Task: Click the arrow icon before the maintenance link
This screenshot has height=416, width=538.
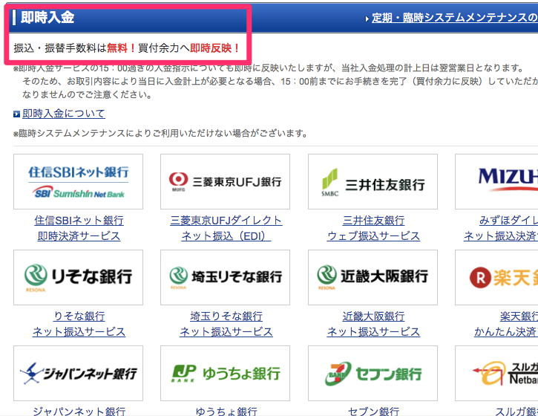Action: click(x=367, y=19)
